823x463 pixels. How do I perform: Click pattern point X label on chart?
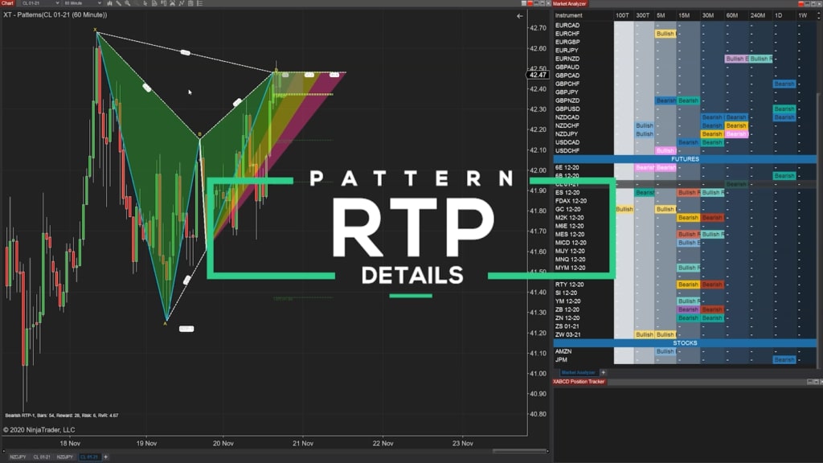[x=95, y=30]
